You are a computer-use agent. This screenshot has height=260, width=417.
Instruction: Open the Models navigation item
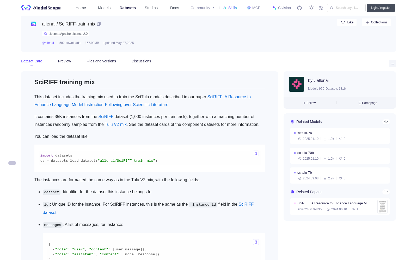point(104,8)
